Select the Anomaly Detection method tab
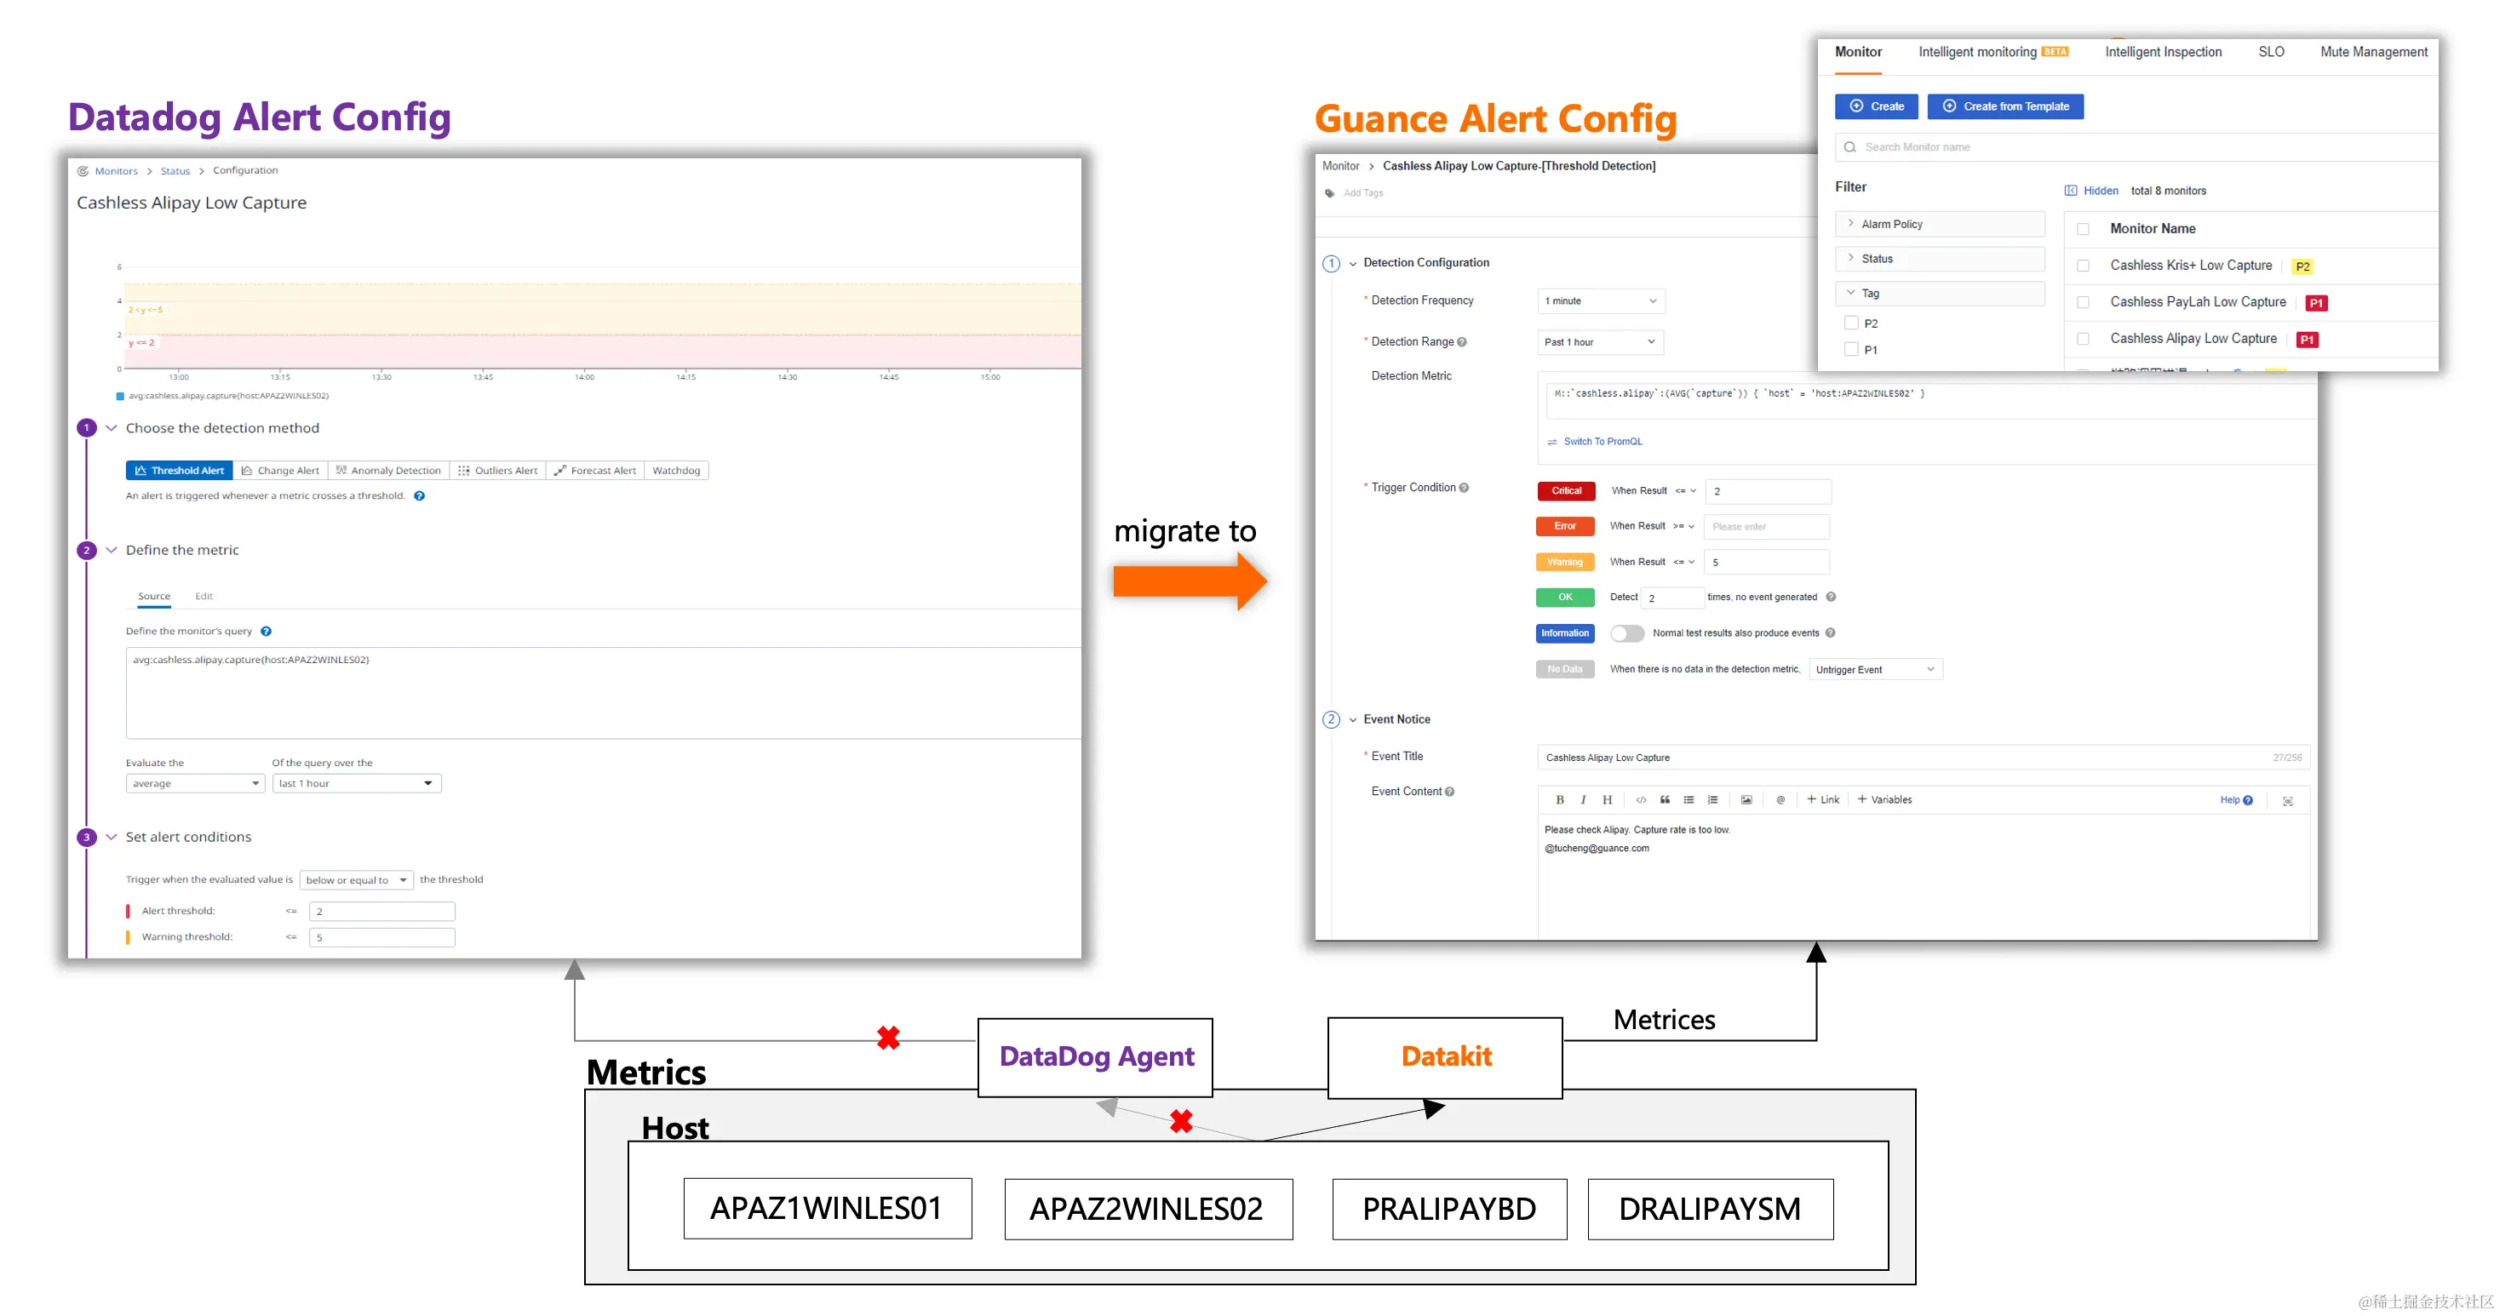This screenshot has height=1316, width=2500. pyautogui.click(x=388, y=471)
